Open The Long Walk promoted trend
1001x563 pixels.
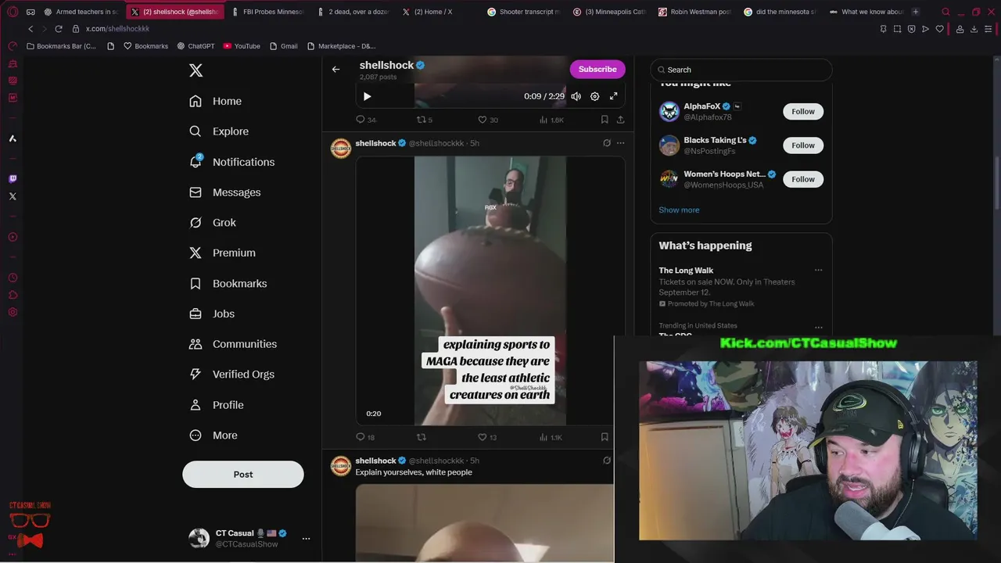(741, 286)
